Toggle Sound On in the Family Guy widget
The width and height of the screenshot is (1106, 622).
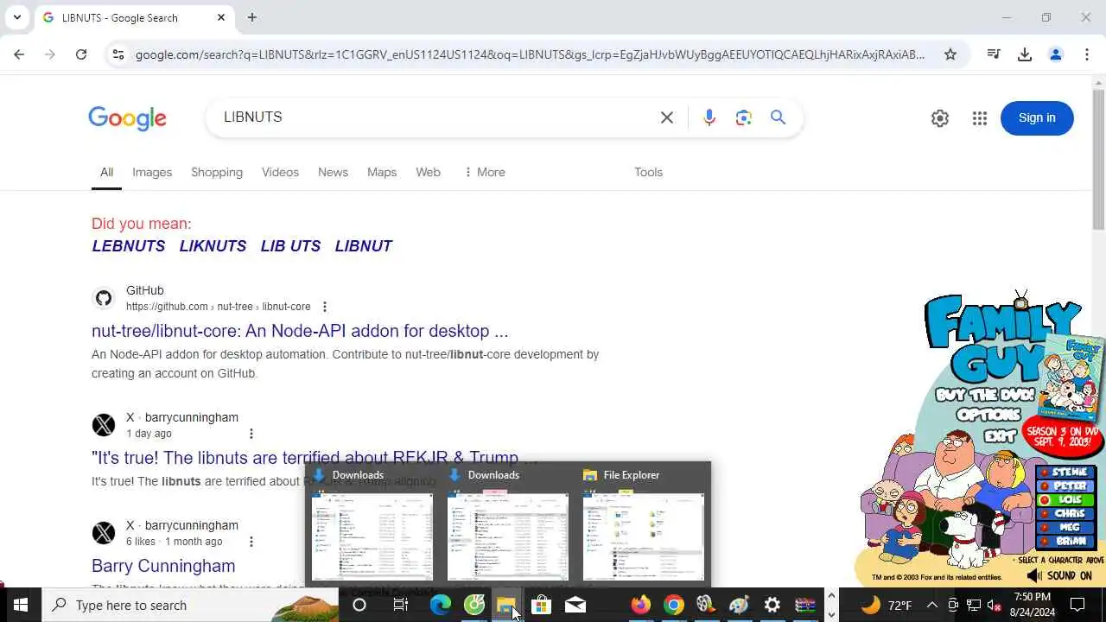click(1060, 576)
